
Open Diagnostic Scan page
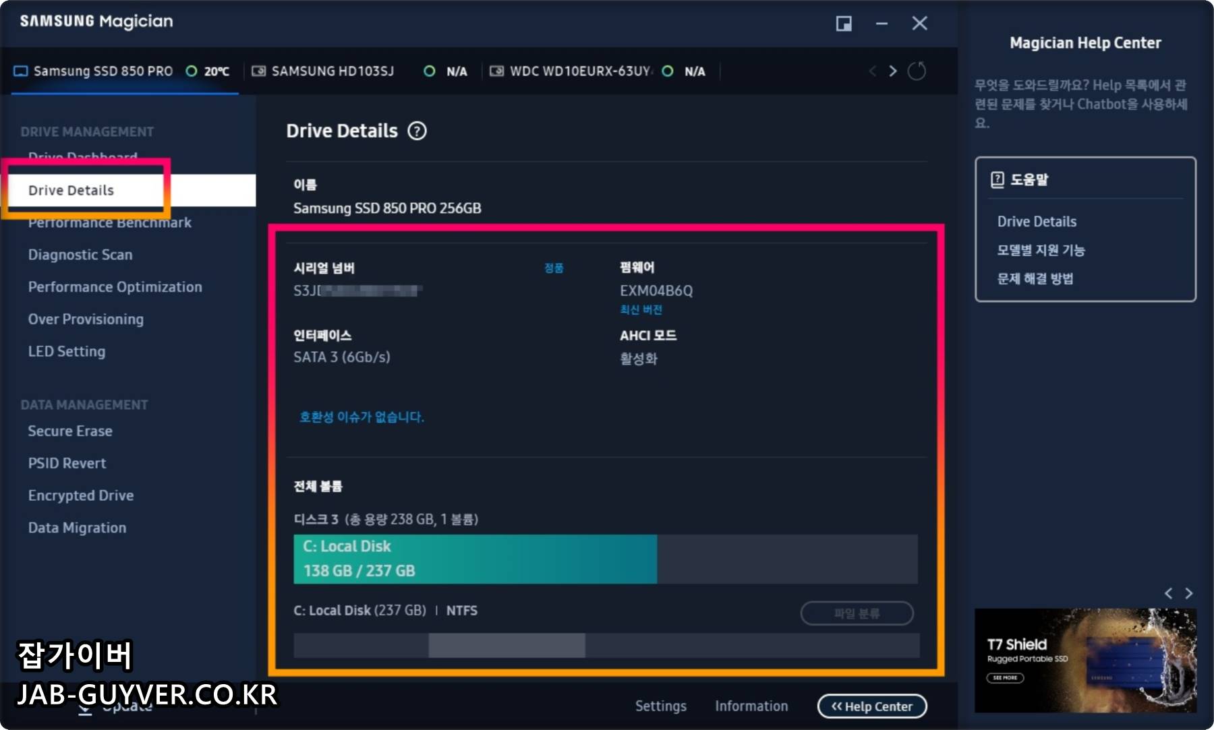click(80, 255)
